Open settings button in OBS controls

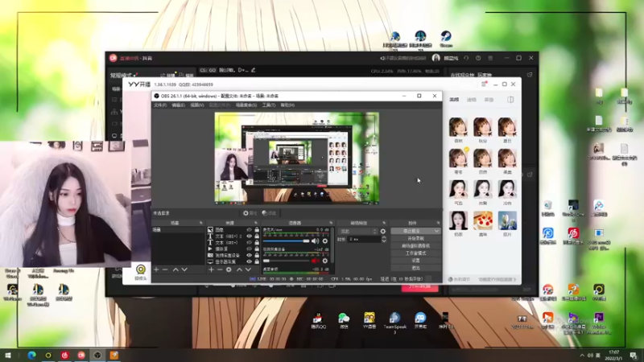click(x=415, y=261)
